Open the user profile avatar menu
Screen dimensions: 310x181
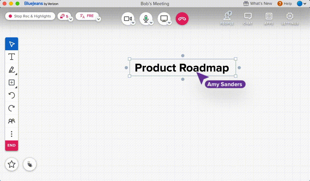click(x=302, y=4)
